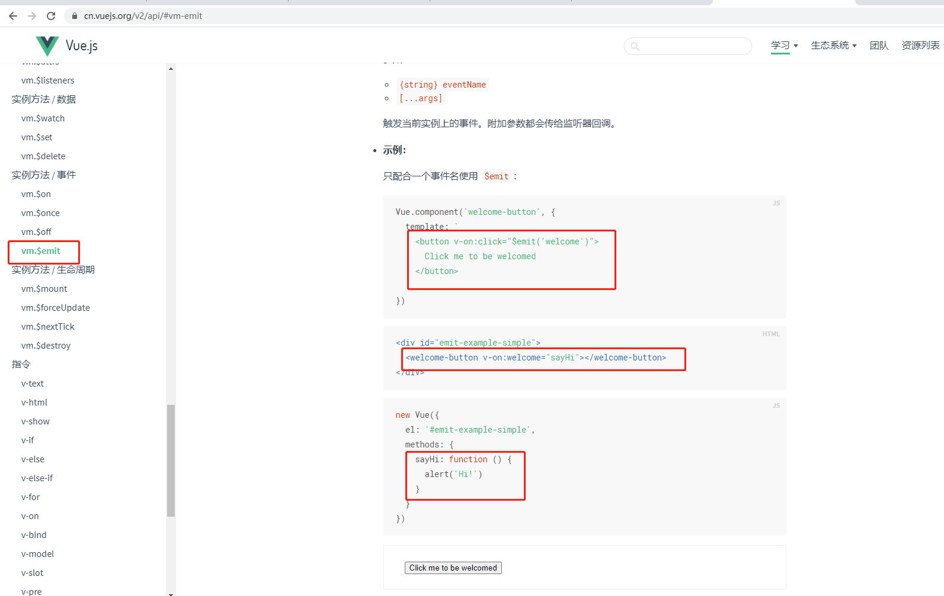Click the 示例 heading text
944x596 pixels.
pyautogui.click(x=394, y=150)
